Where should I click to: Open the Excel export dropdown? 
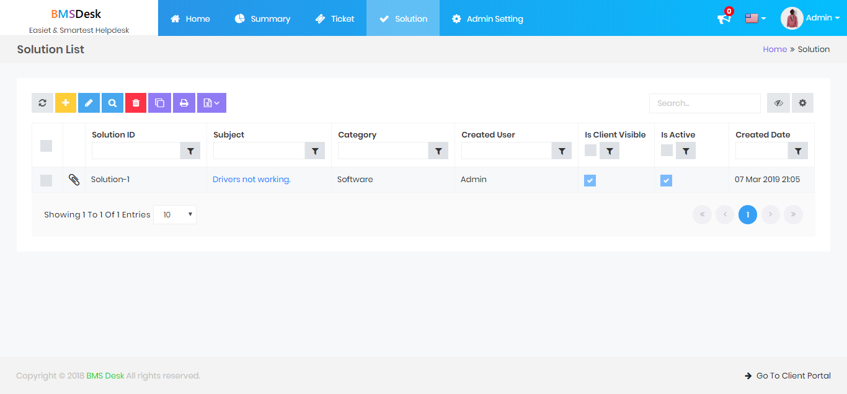coord(211,103)
